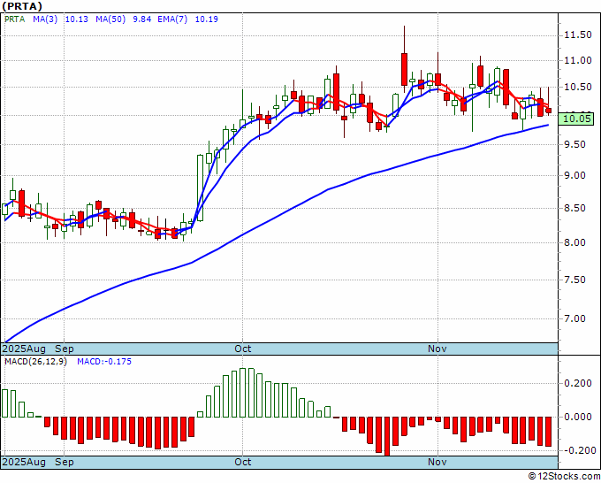Click the 11.50 price axis label

coord(578,35)
